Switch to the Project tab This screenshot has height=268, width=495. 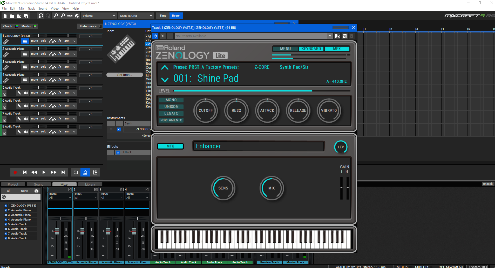pyautogui.click(x=13, y=184)
